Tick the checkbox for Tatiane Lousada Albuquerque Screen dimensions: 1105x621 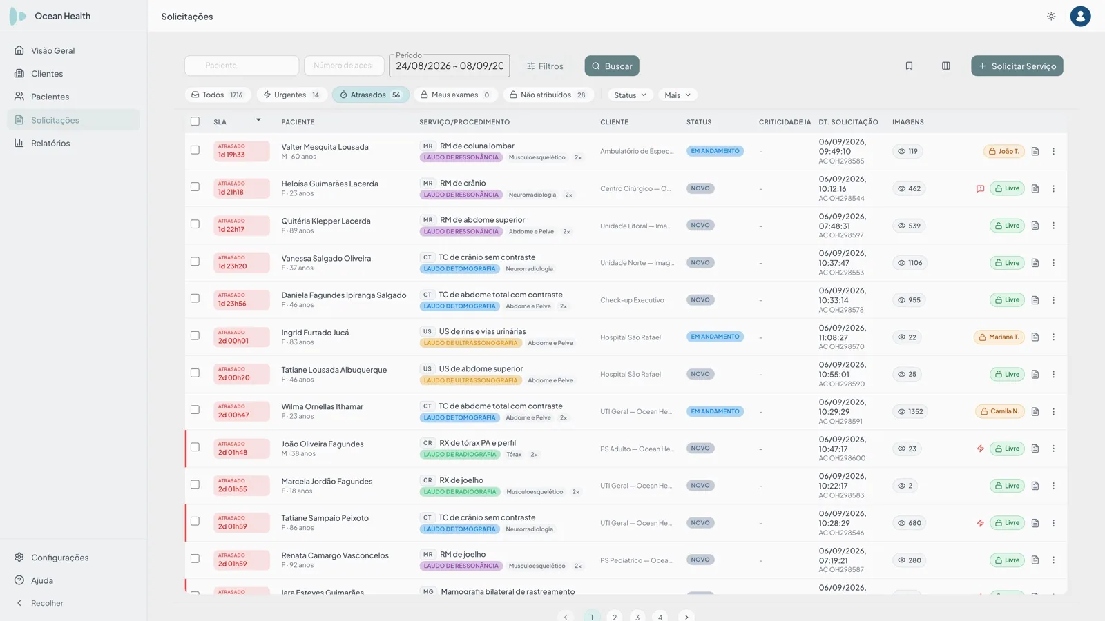[195, 373]
